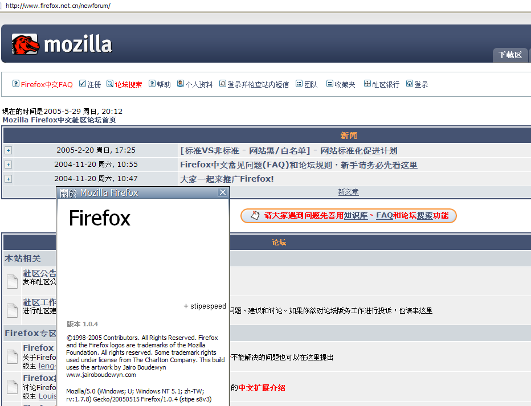
Task: Click the 社区工作 forum page icon
Action: pyautogui.click(x=13, y=310)
